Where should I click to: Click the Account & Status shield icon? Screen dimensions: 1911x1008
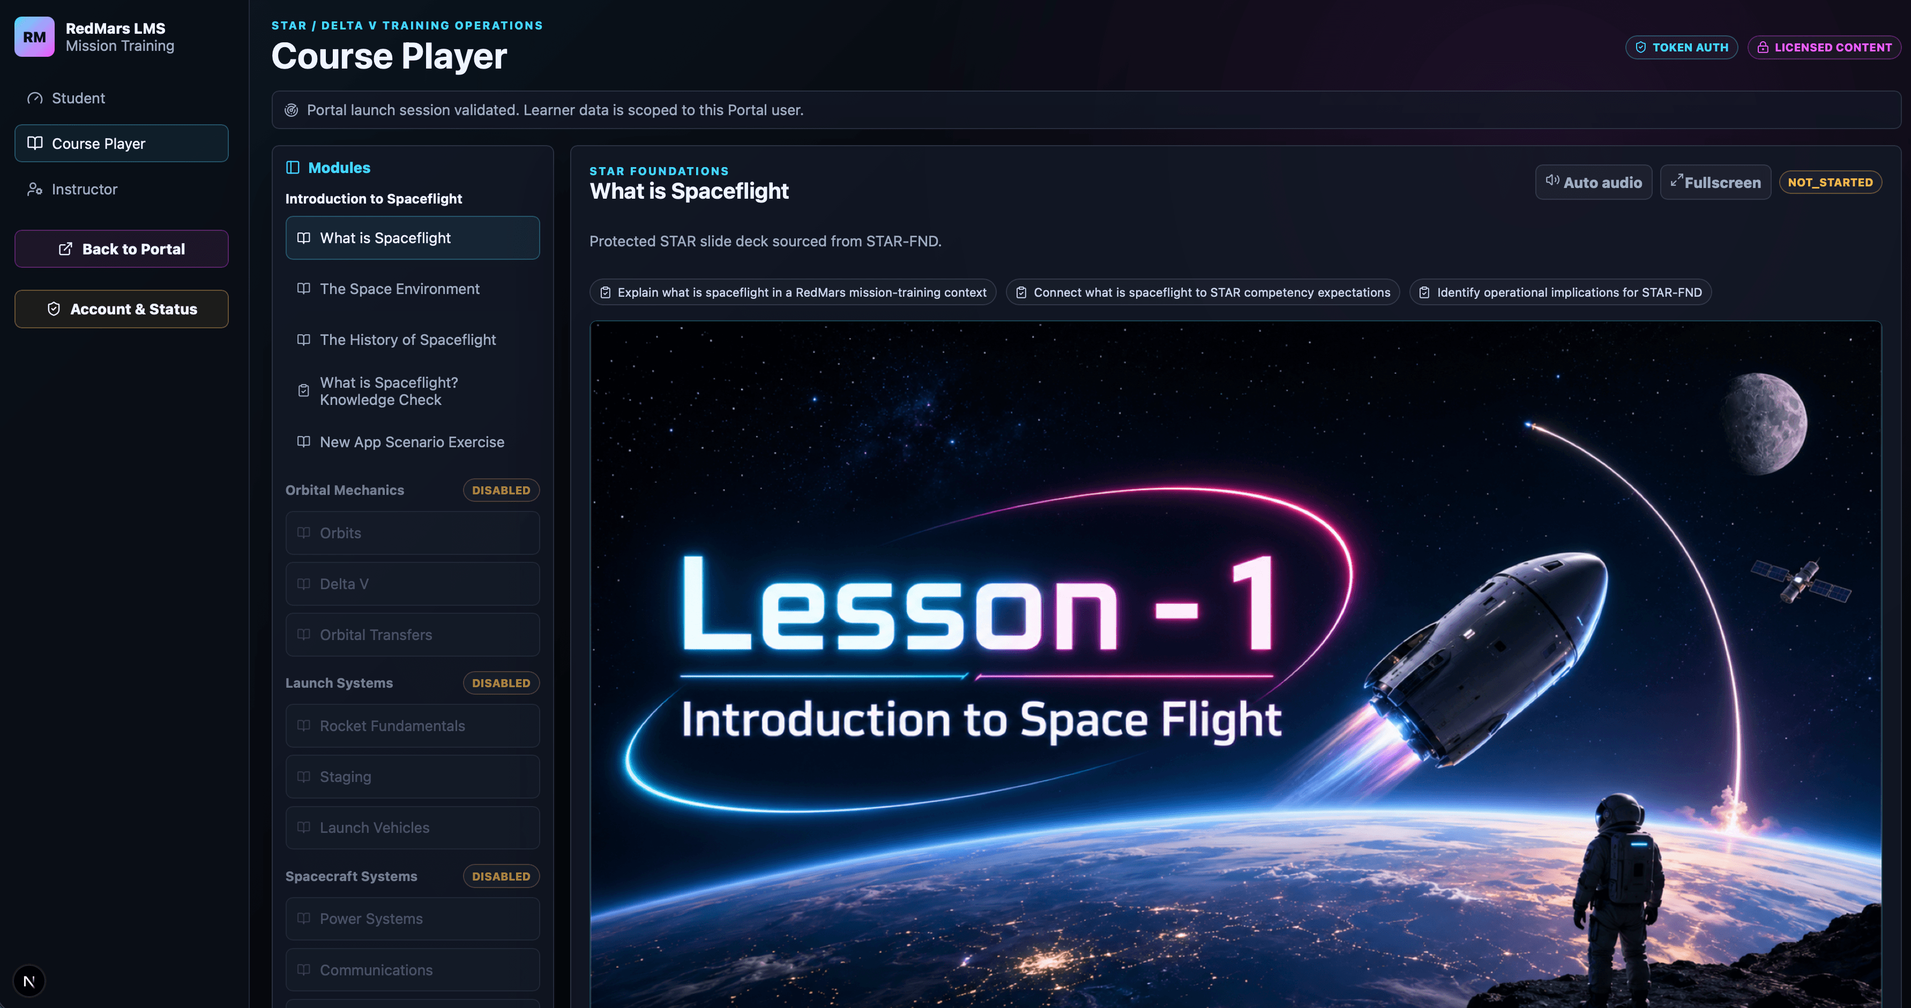(54, 309)
